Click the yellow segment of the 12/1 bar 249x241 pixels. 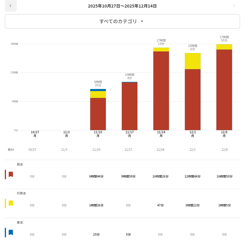[x=193, y=61]
